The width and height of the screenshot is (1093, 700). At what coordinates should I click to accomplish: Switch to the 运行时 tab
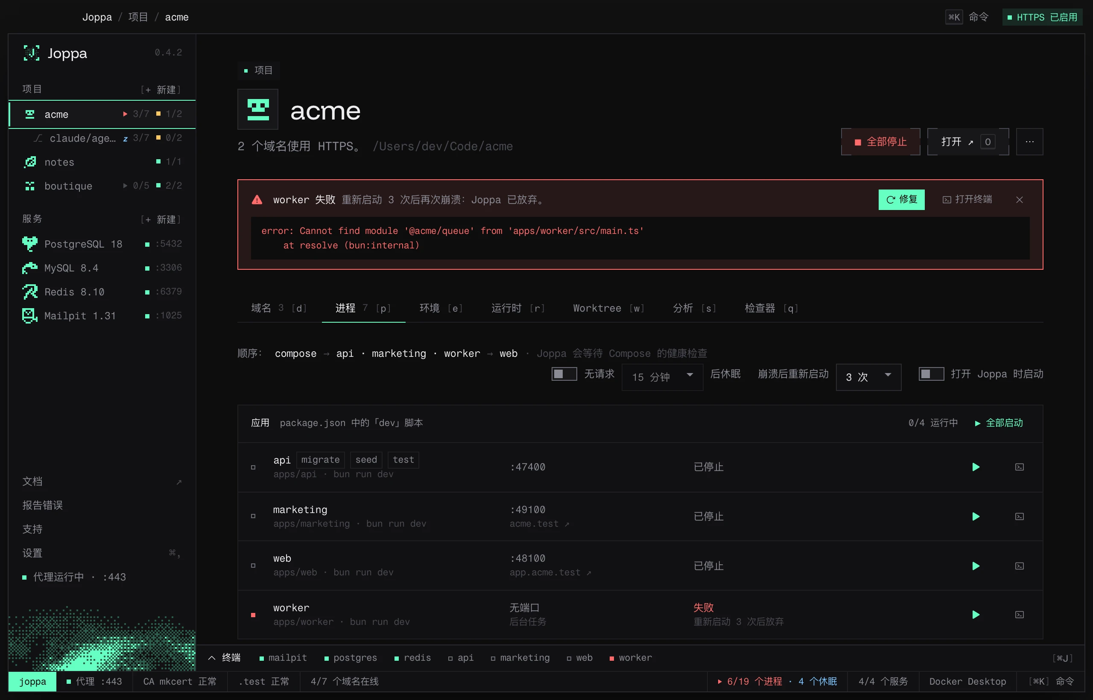[518, 308]
